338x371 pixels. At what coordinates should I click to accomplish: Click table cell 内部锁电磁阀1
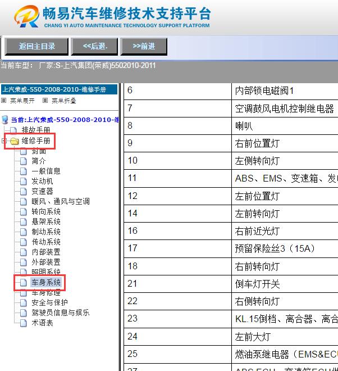pyautogui.click(x=285, y=91)
